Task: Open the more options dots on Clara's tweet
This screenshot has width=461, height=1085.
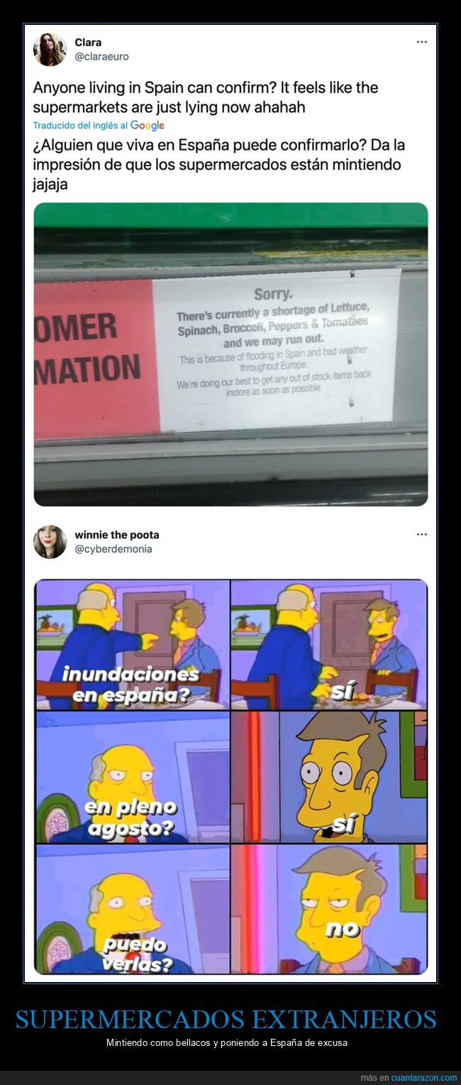Action: point(421,42)
